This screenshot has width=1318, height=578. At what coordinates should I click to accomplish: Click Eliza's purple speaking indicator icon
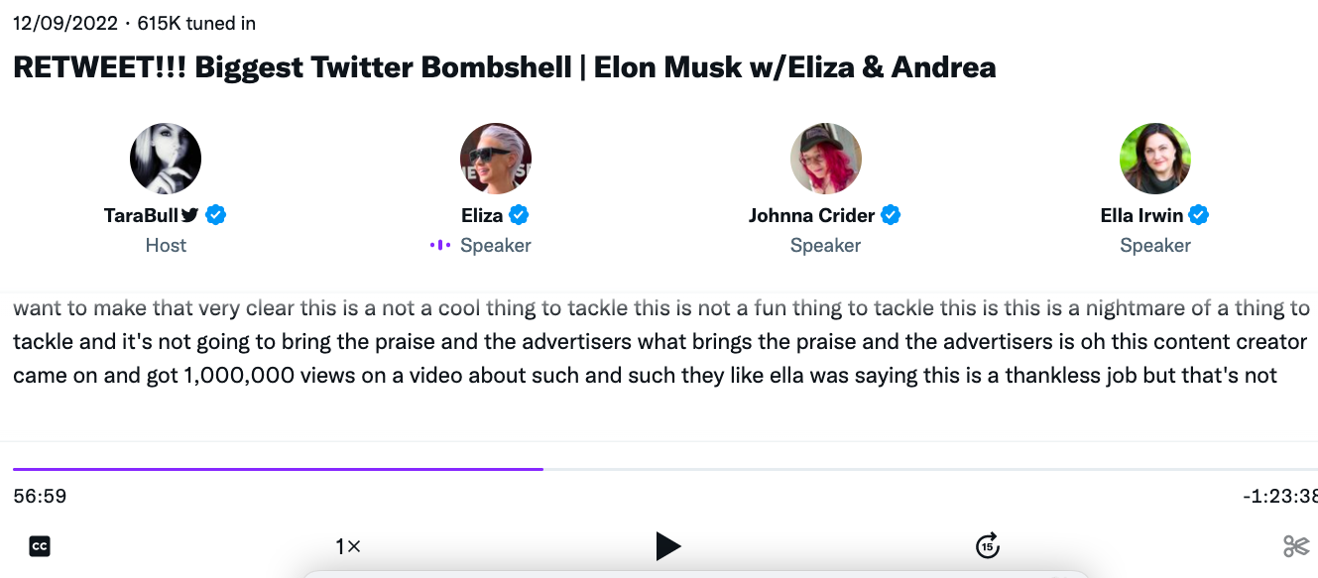[440, 245]
